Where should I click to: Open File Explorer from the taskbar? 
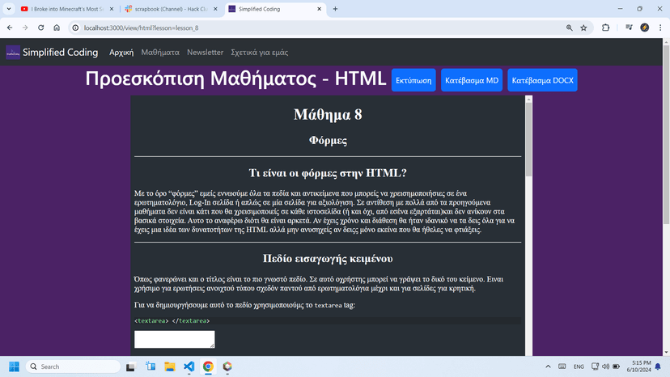pos(170,366)
